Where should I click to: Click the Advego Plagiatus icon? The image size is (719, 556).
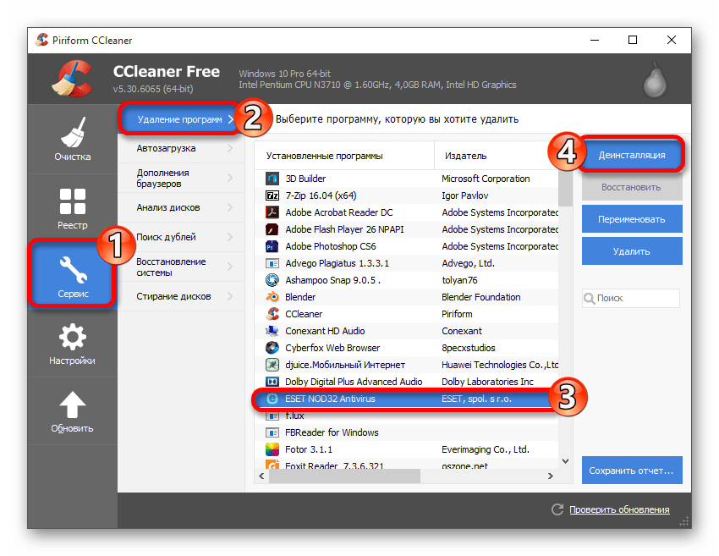point(272,263)
